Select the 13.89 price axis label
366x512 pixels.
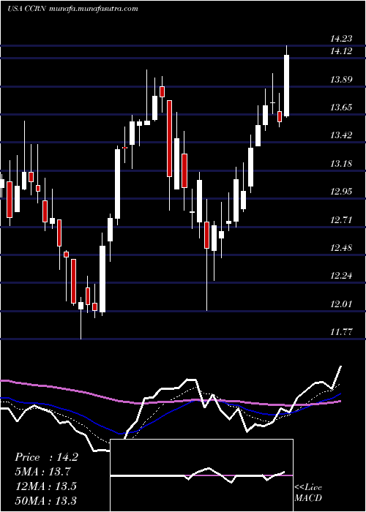click(x=341, y=80)
